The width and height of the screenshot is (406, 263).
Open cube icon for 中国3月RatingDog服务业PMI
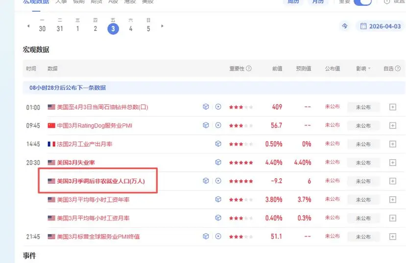tap(206, 125)
